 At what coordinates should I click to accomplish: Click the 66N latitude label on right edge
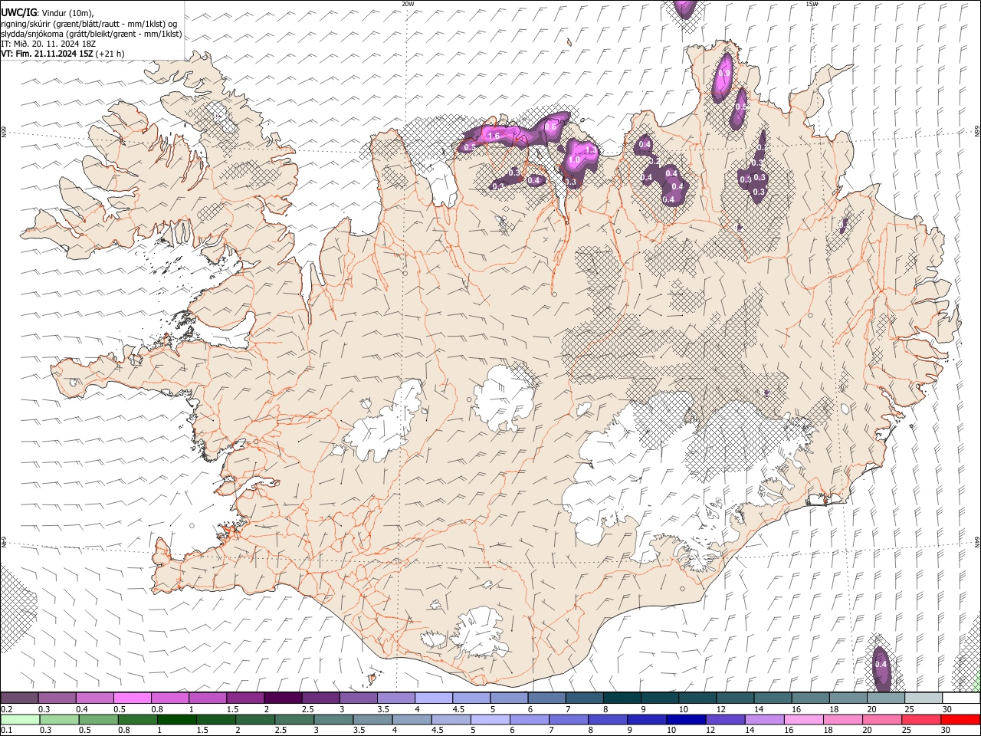[x=977, y=133]
